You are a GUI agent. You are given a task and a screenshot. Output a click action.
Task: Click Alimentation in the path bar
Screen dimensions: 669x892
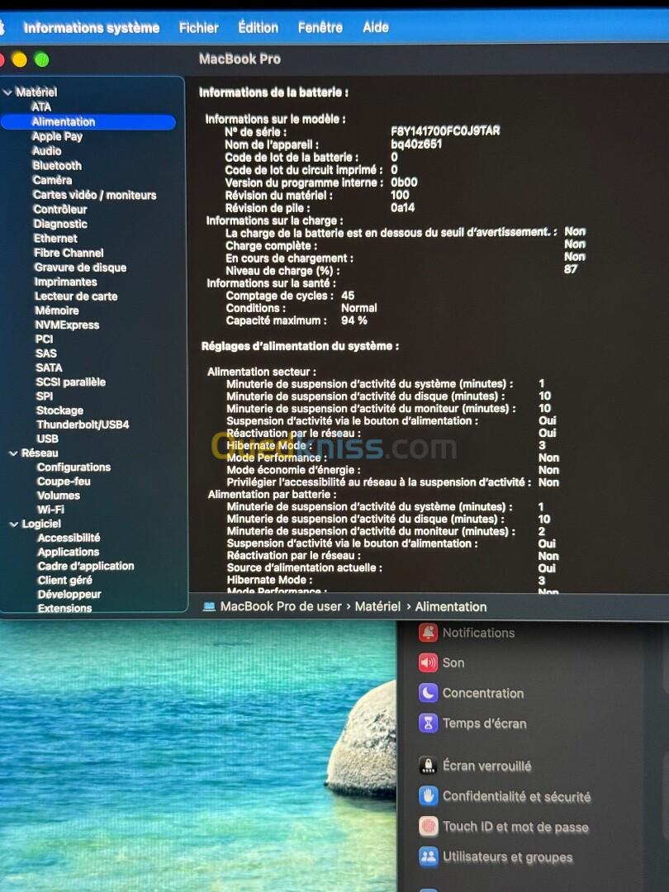tap(451, 606)
